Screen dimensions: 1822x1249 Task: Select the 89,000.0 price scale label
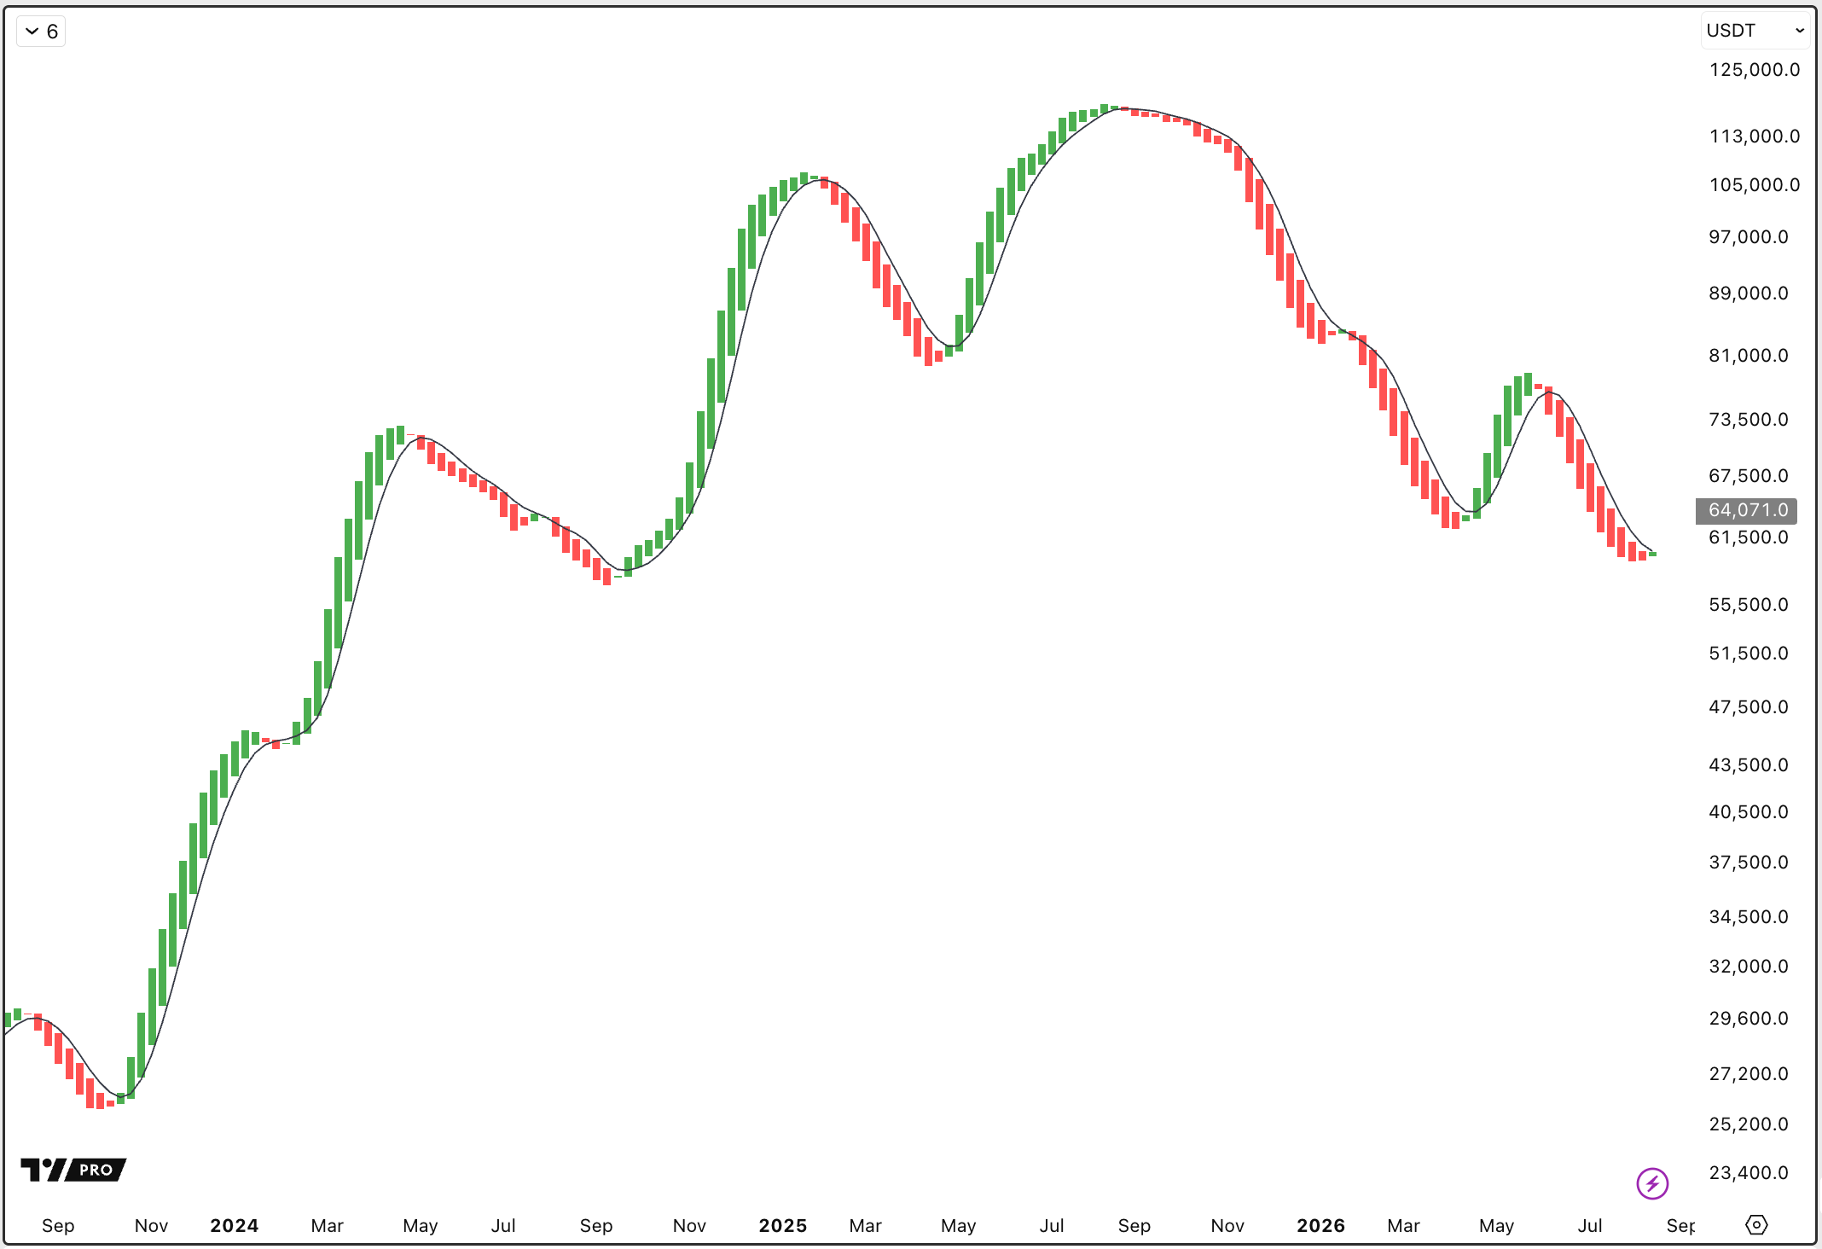click(1749, 293)
